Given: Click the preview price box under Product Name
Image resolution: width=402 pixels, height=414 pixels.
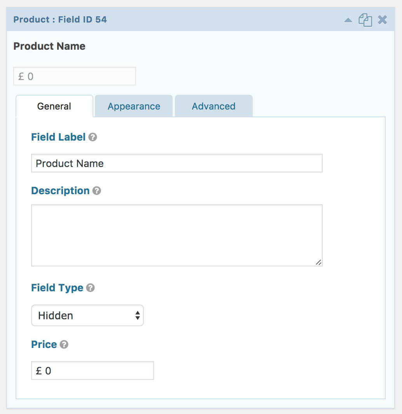Looking at the screenshot, I should pyautogui.click(x=75, y=76).
